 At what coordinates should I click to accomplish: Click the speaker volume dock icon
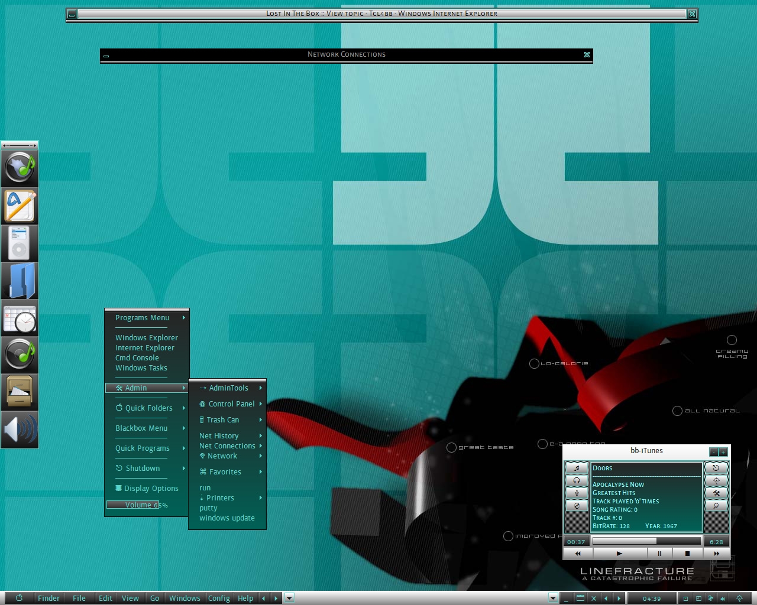[x=20, y=430]
